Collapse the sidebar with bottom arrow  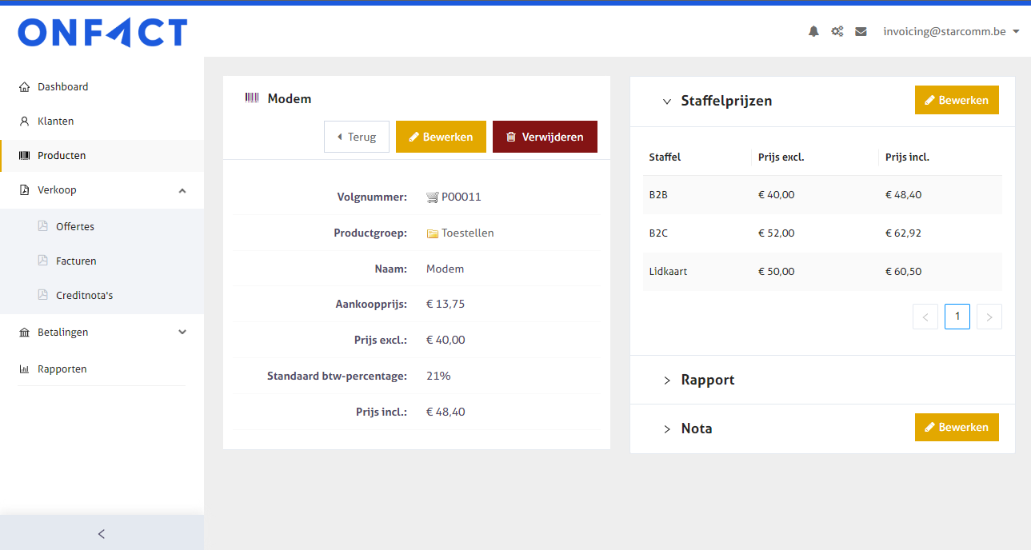point(102,534)
